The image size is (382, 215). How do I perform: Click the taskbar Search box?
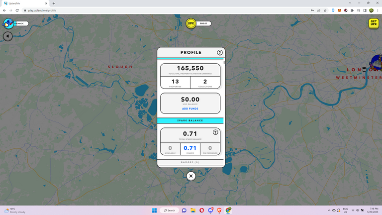point(170,211)
